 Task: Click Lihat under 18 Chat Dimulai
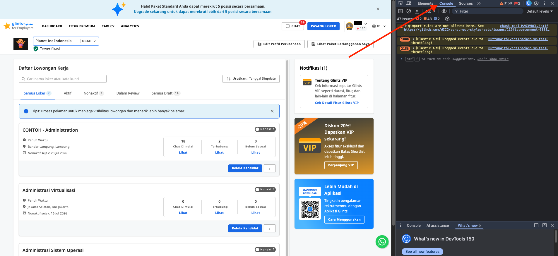(x=183, y=153)
